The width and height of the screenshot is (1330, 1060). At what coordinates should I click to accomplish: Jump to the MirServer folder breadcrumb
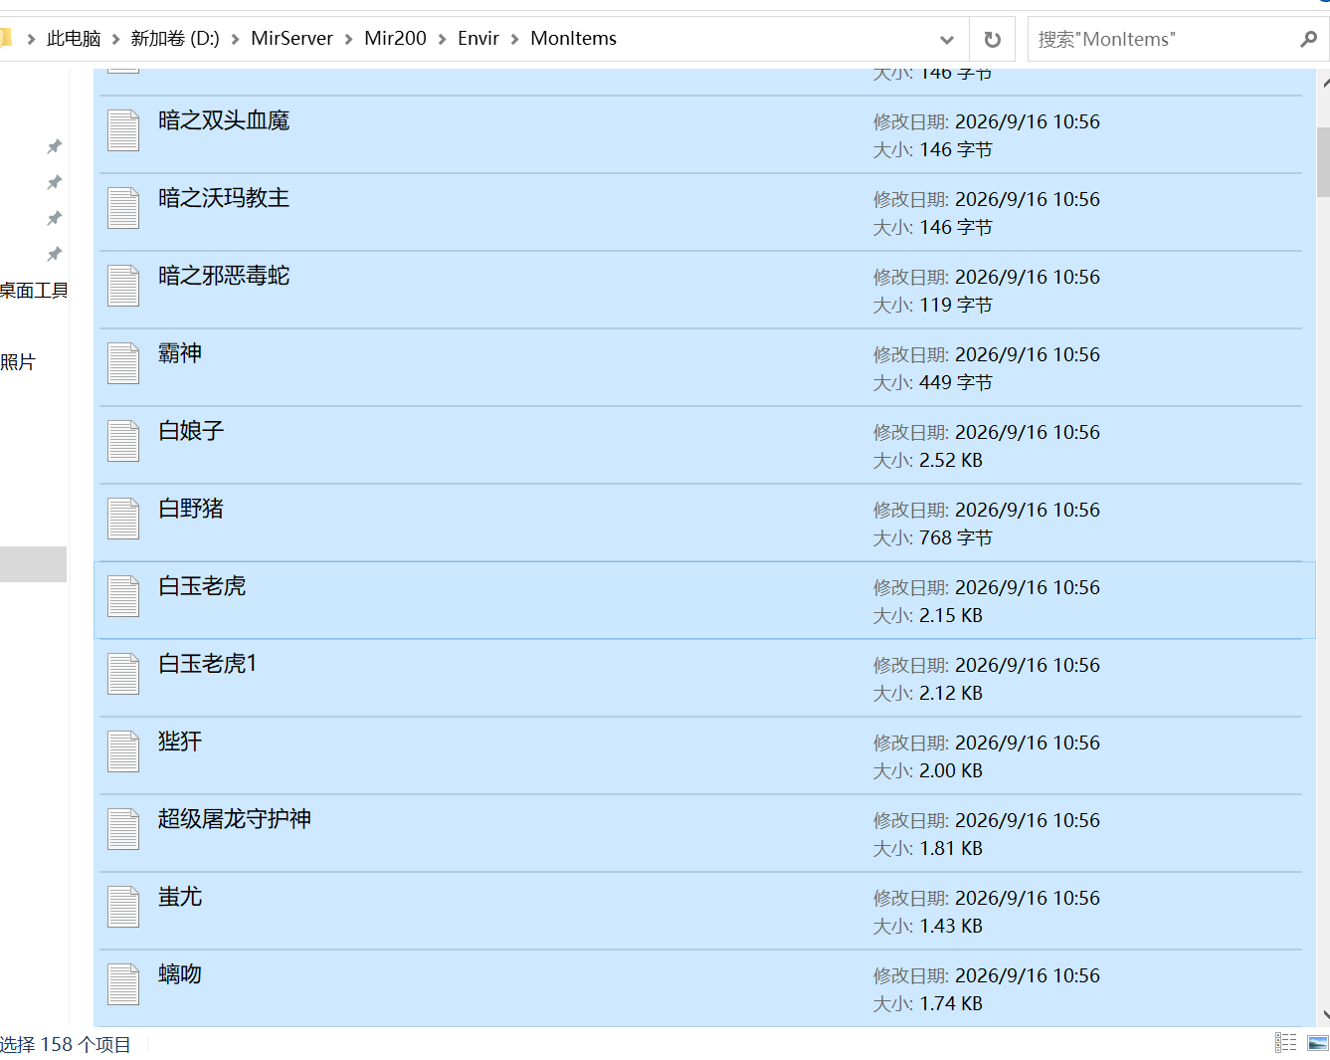[x=292, y=39]
